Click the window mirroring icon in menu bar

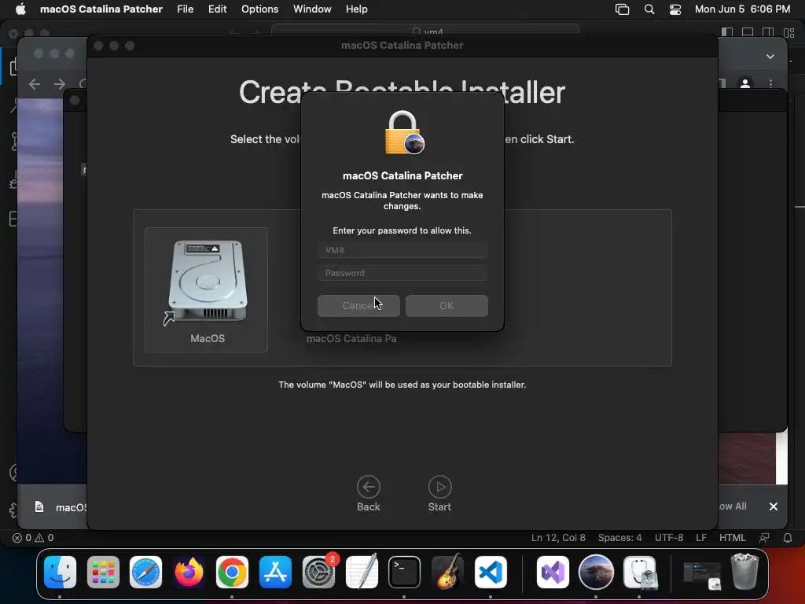[623, 9]
